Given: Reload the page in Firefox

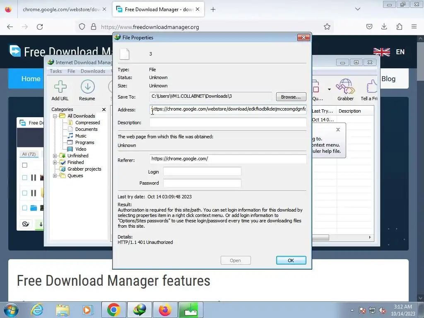Looking at the screenshot, I should tap(40, 27).
